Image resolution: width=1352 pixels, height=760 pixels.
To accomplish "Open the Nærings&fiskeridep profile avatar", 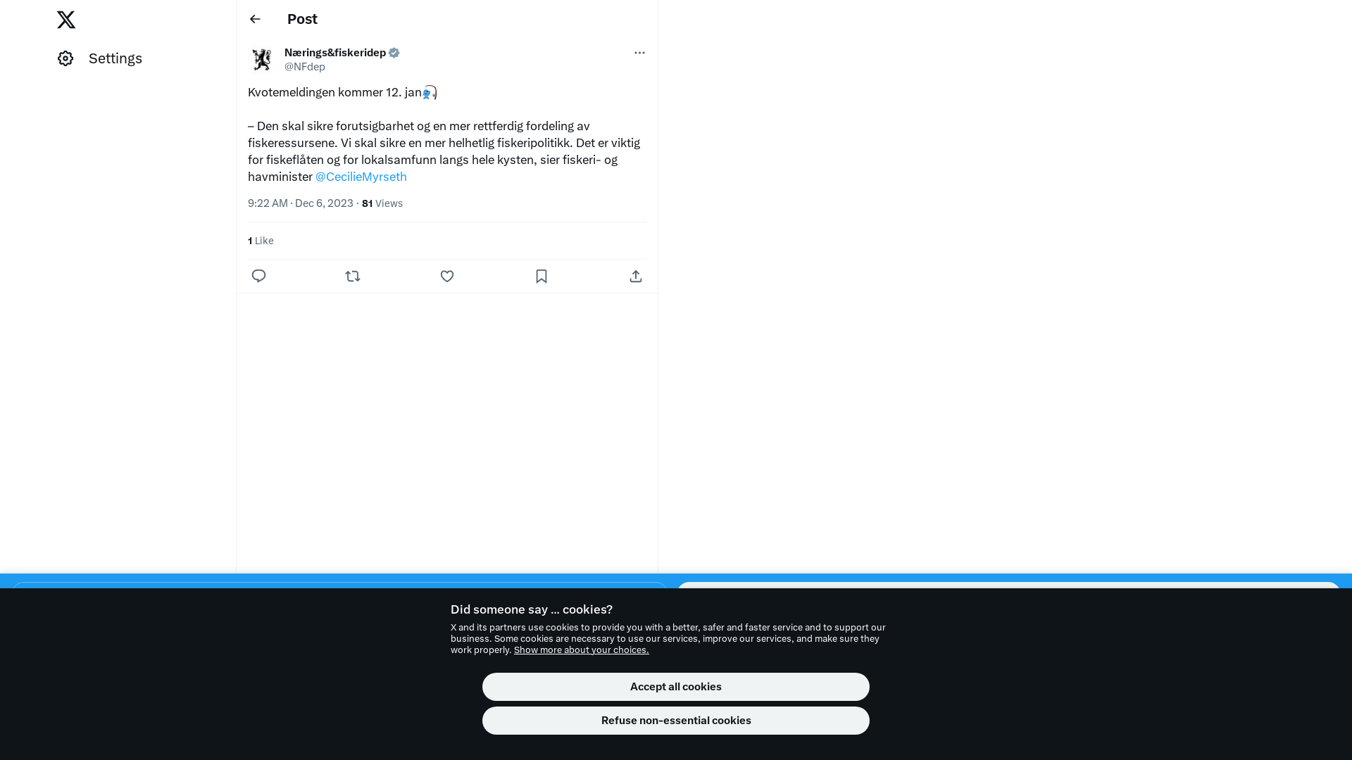I will [262, 60].
